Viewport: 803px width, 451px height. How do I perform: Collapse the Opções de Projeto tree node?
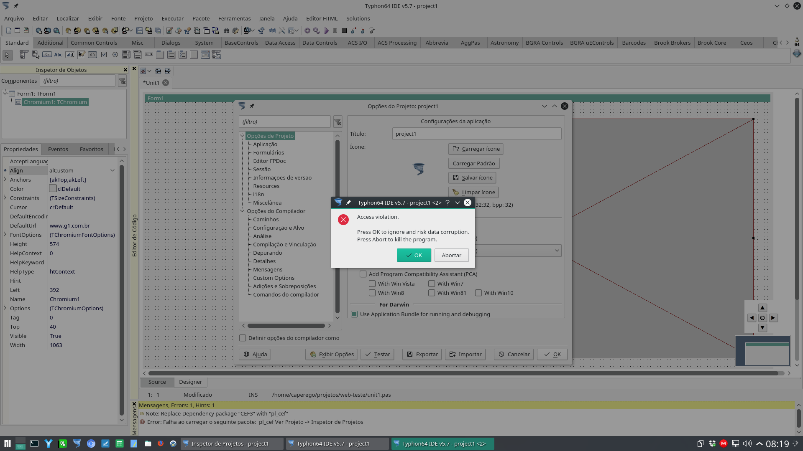pyautogui.click(x=242, y=136)
